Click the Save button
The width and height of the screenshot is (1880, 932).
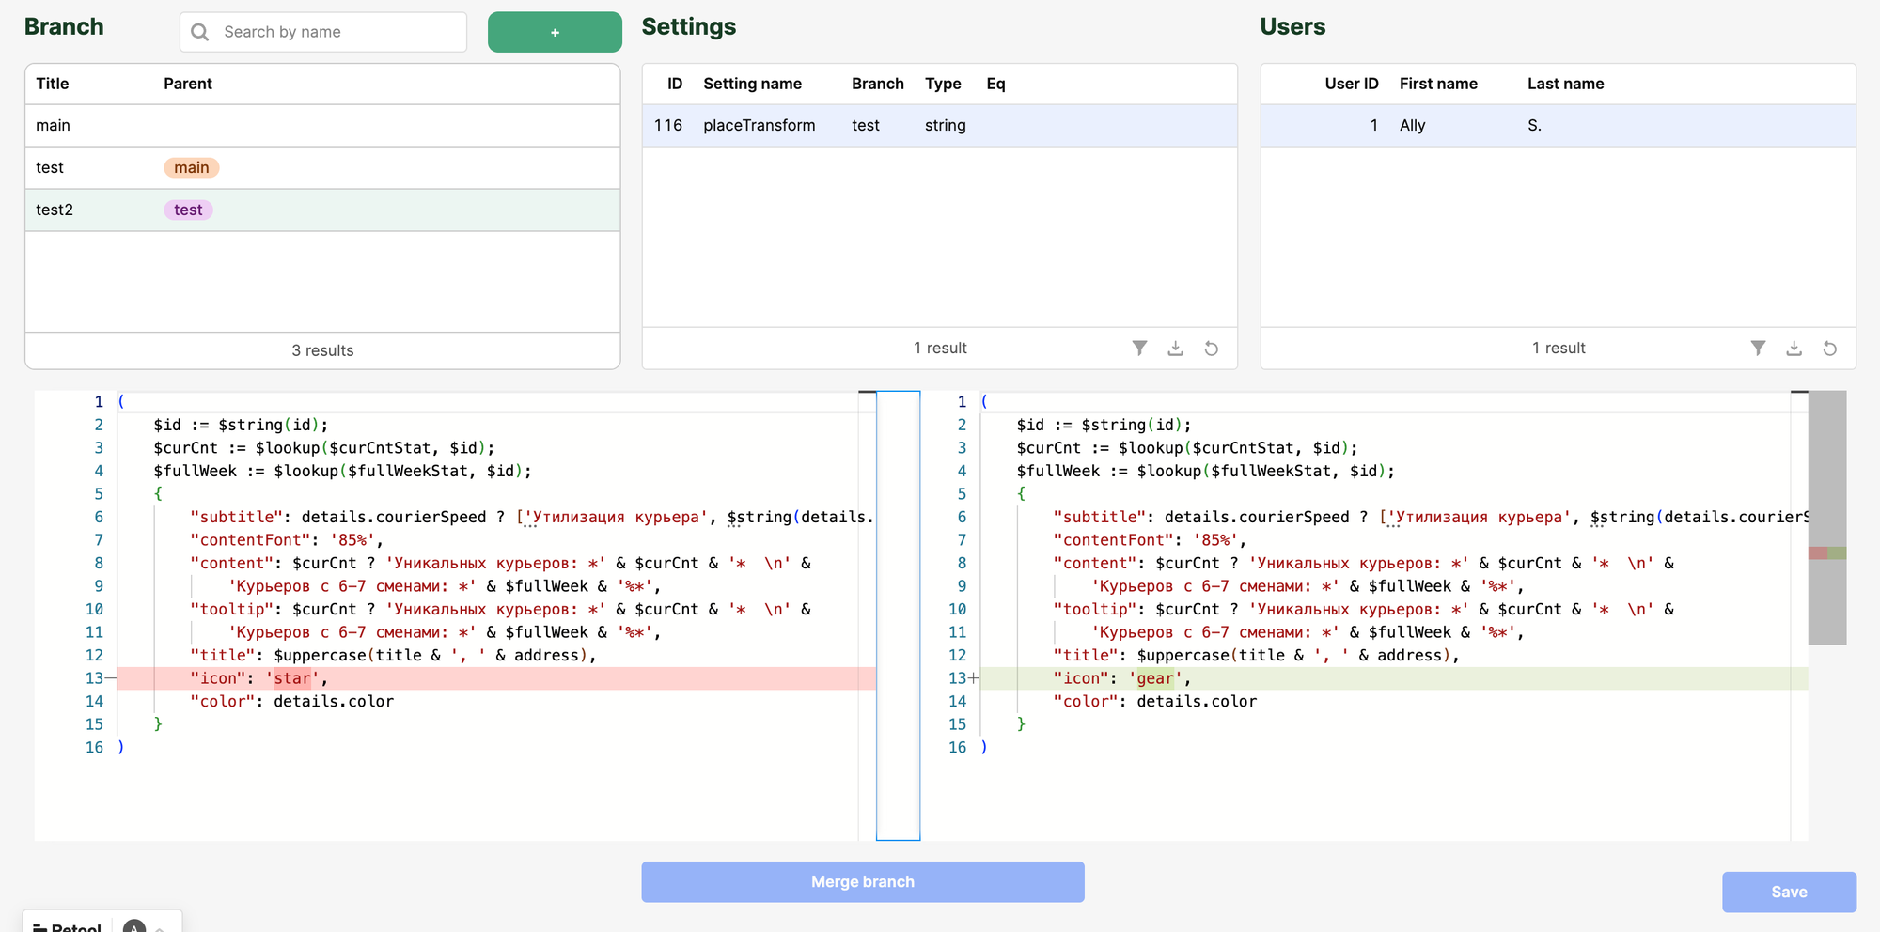tap(1789, 892)
